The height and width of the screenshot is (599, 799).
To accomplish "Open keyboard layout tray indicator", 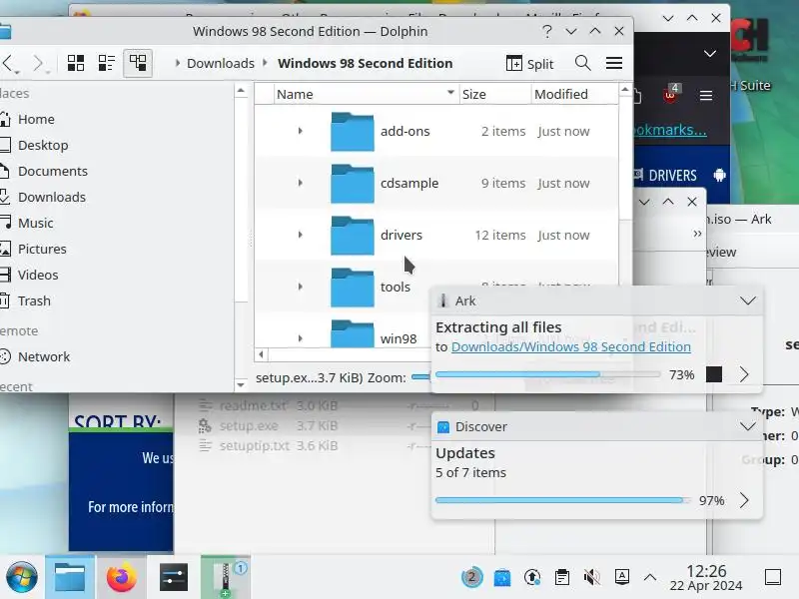I will [621, 577].
